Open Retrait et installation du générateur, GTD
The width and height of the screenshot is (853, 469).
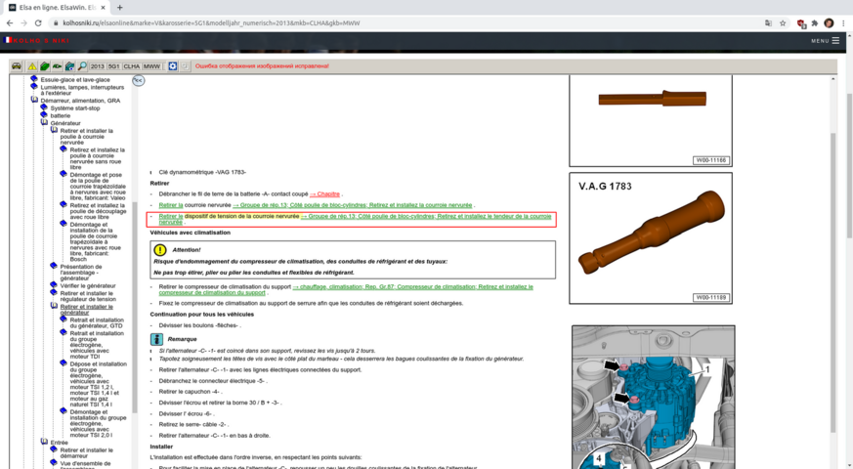(x=97, y=322)
